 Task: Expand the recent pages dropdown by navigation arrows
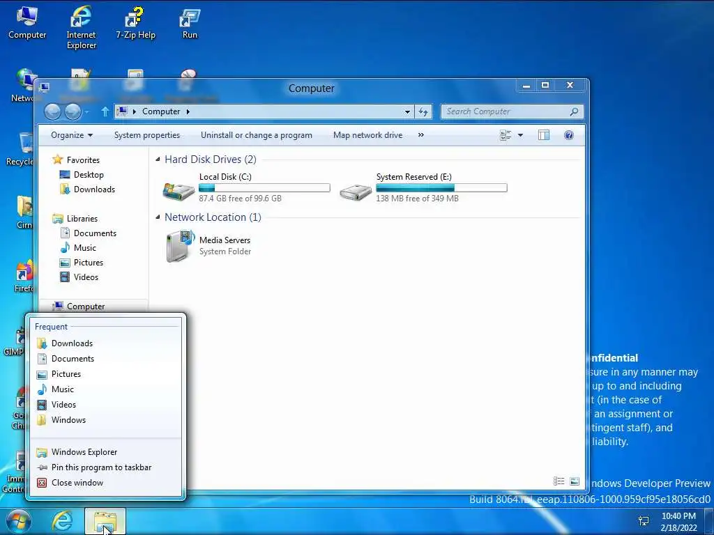(x=87, y=112)
